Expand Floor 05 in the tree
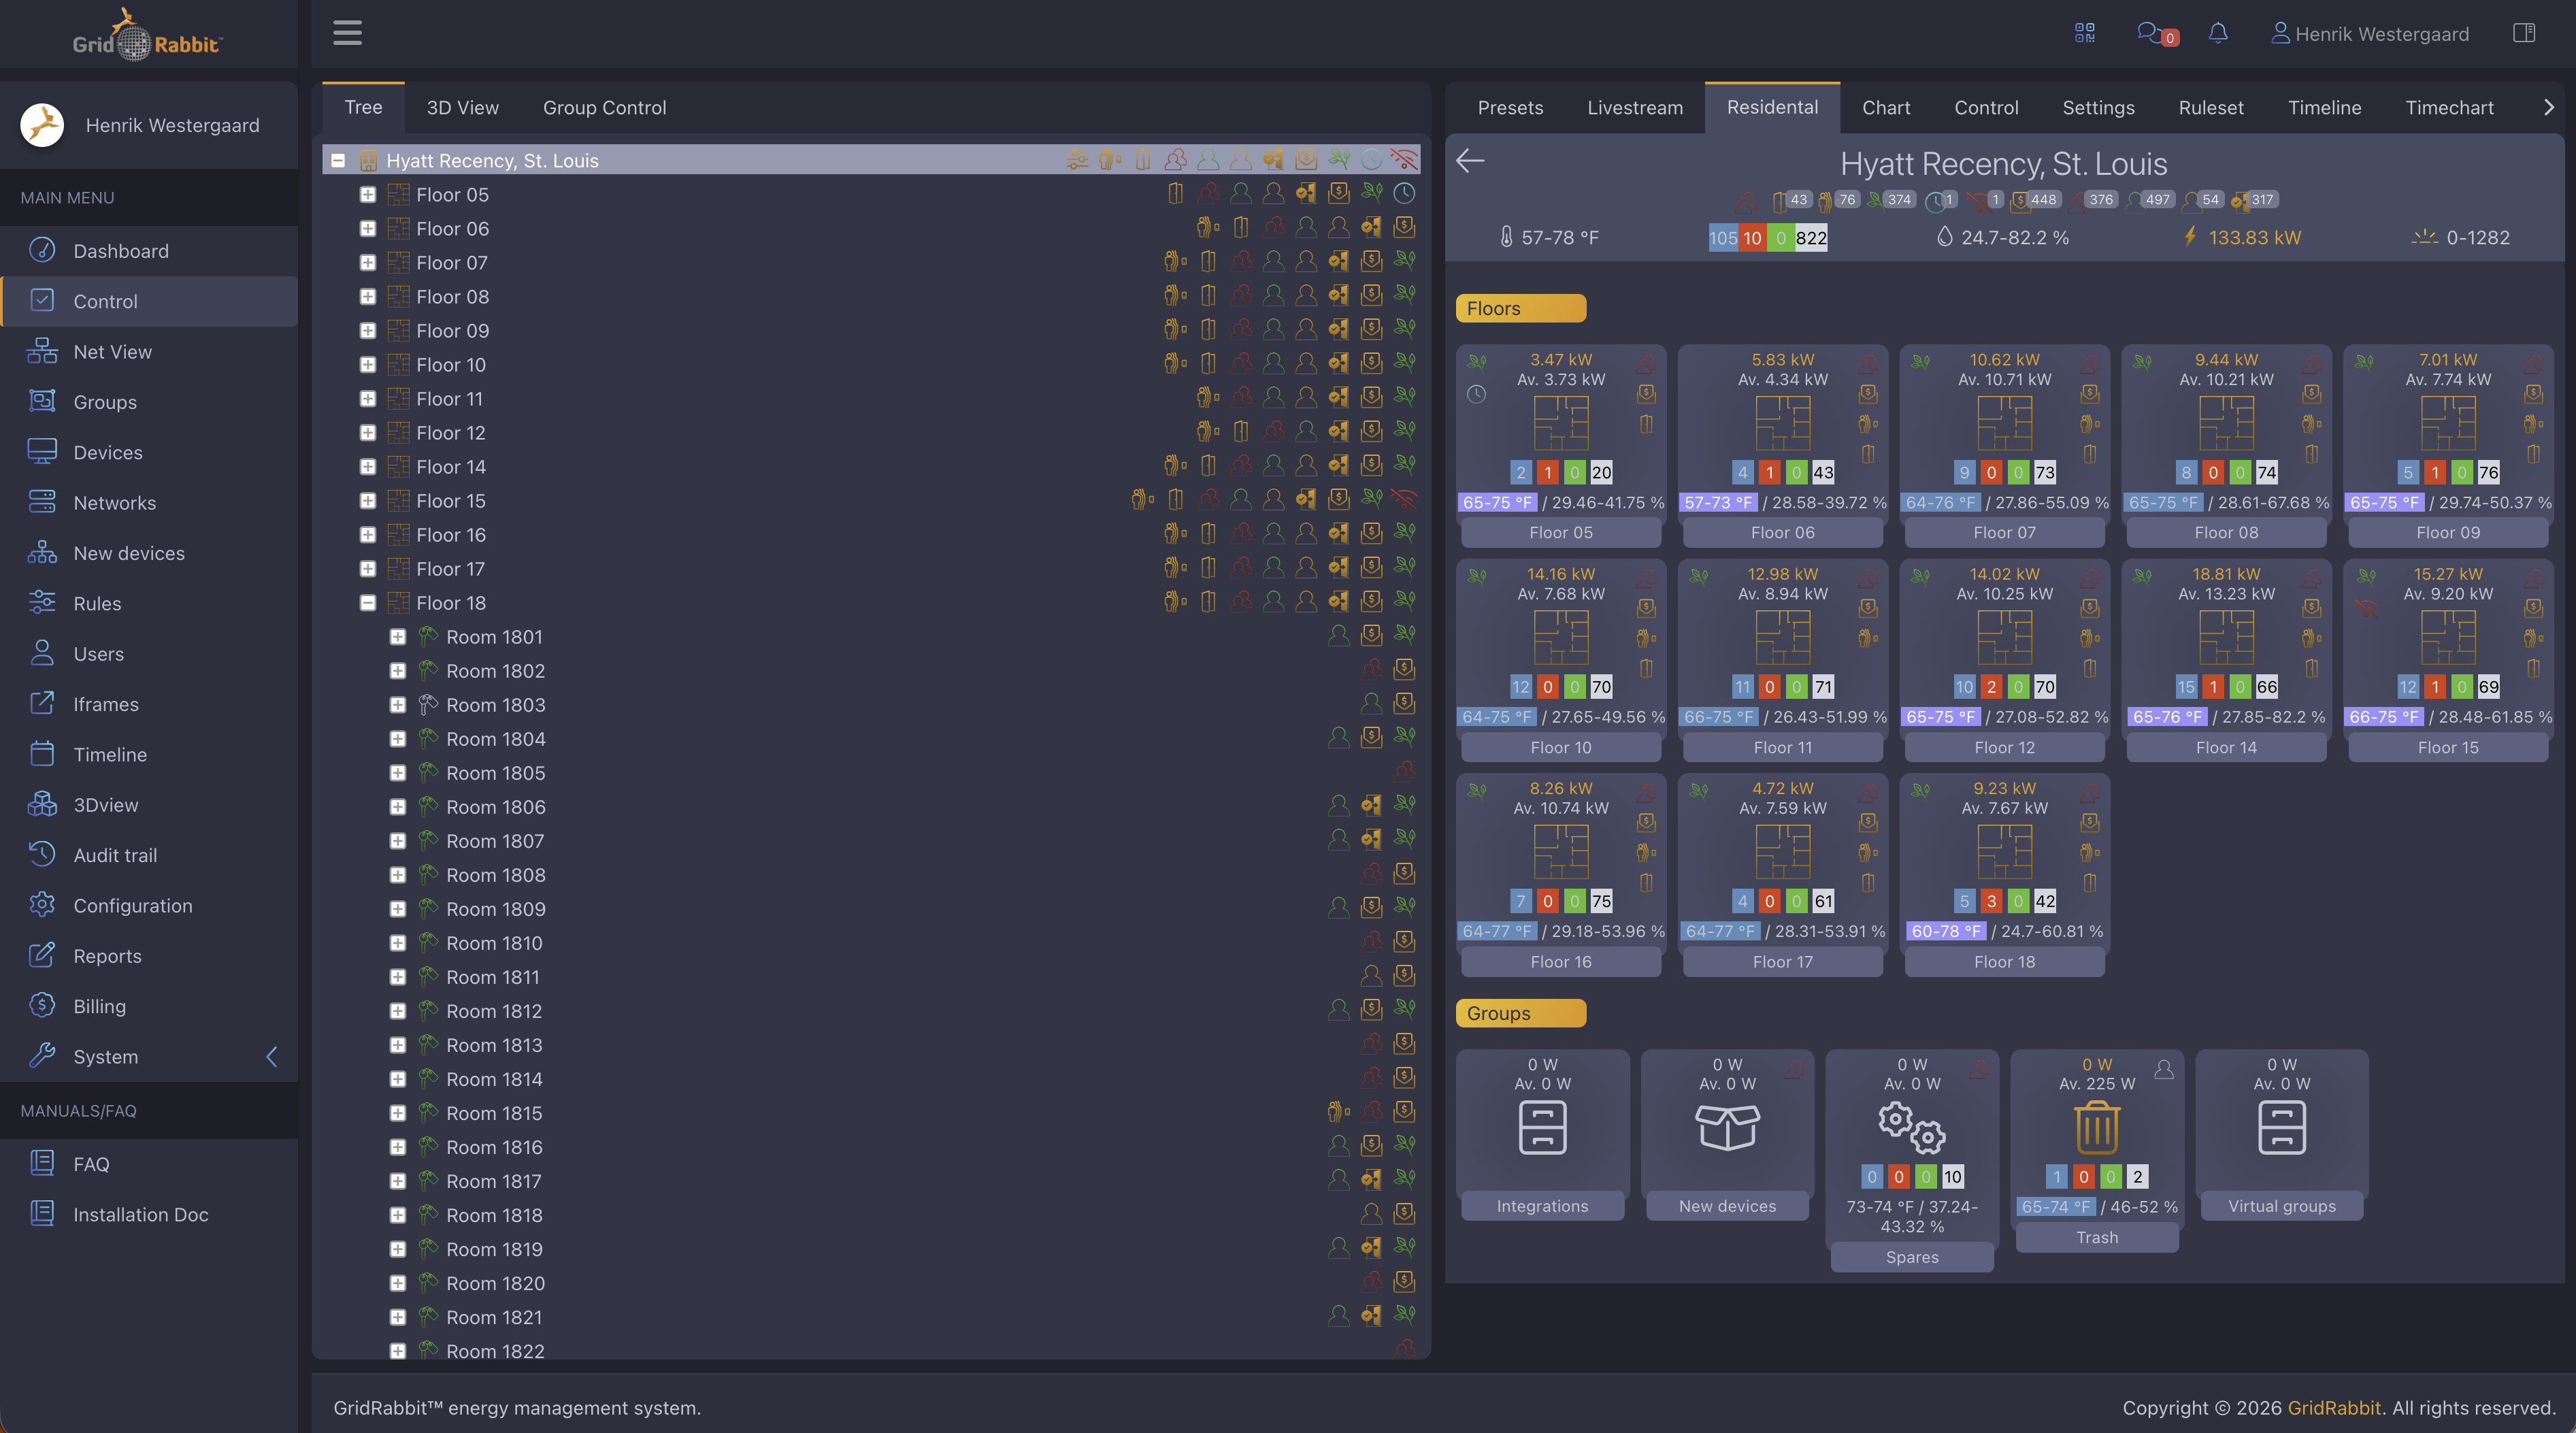 368,195
